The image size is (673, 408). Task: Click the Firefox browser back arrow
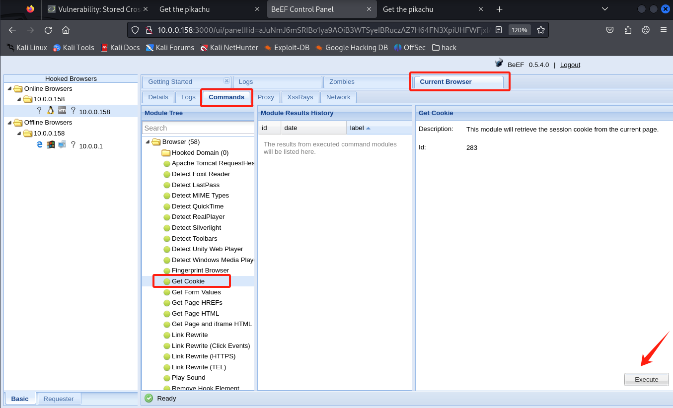(12, 30)
